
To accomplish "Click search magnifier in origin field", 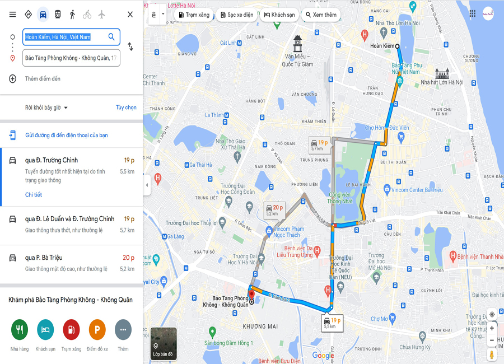I will click(111, 36).
